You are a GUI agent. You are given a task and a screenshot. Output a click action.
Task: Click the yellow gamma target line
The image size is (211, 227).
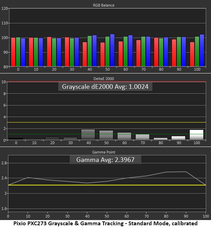[x=107, y=185]
